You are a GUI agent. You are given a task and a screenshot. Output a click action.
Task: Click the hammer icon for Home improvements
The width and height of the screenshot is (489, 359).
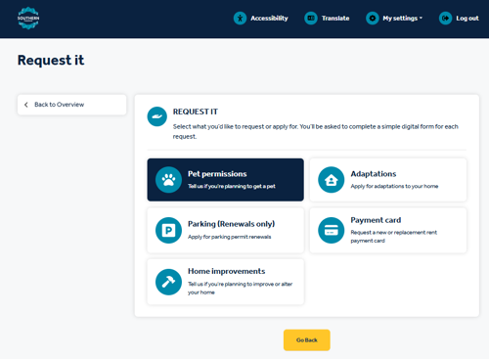168,282
